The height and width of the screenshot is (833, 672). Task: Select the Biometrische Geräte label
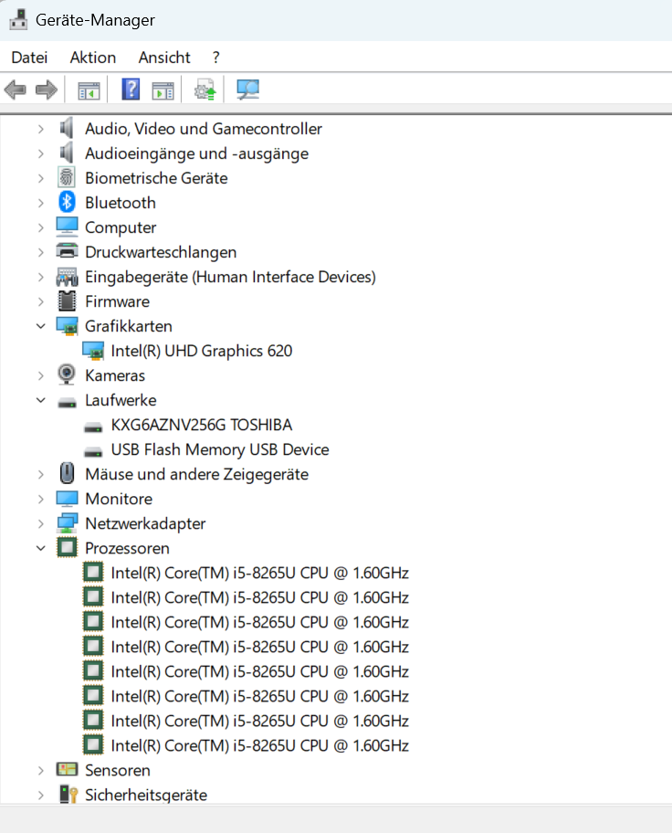(x=156, y=178)
